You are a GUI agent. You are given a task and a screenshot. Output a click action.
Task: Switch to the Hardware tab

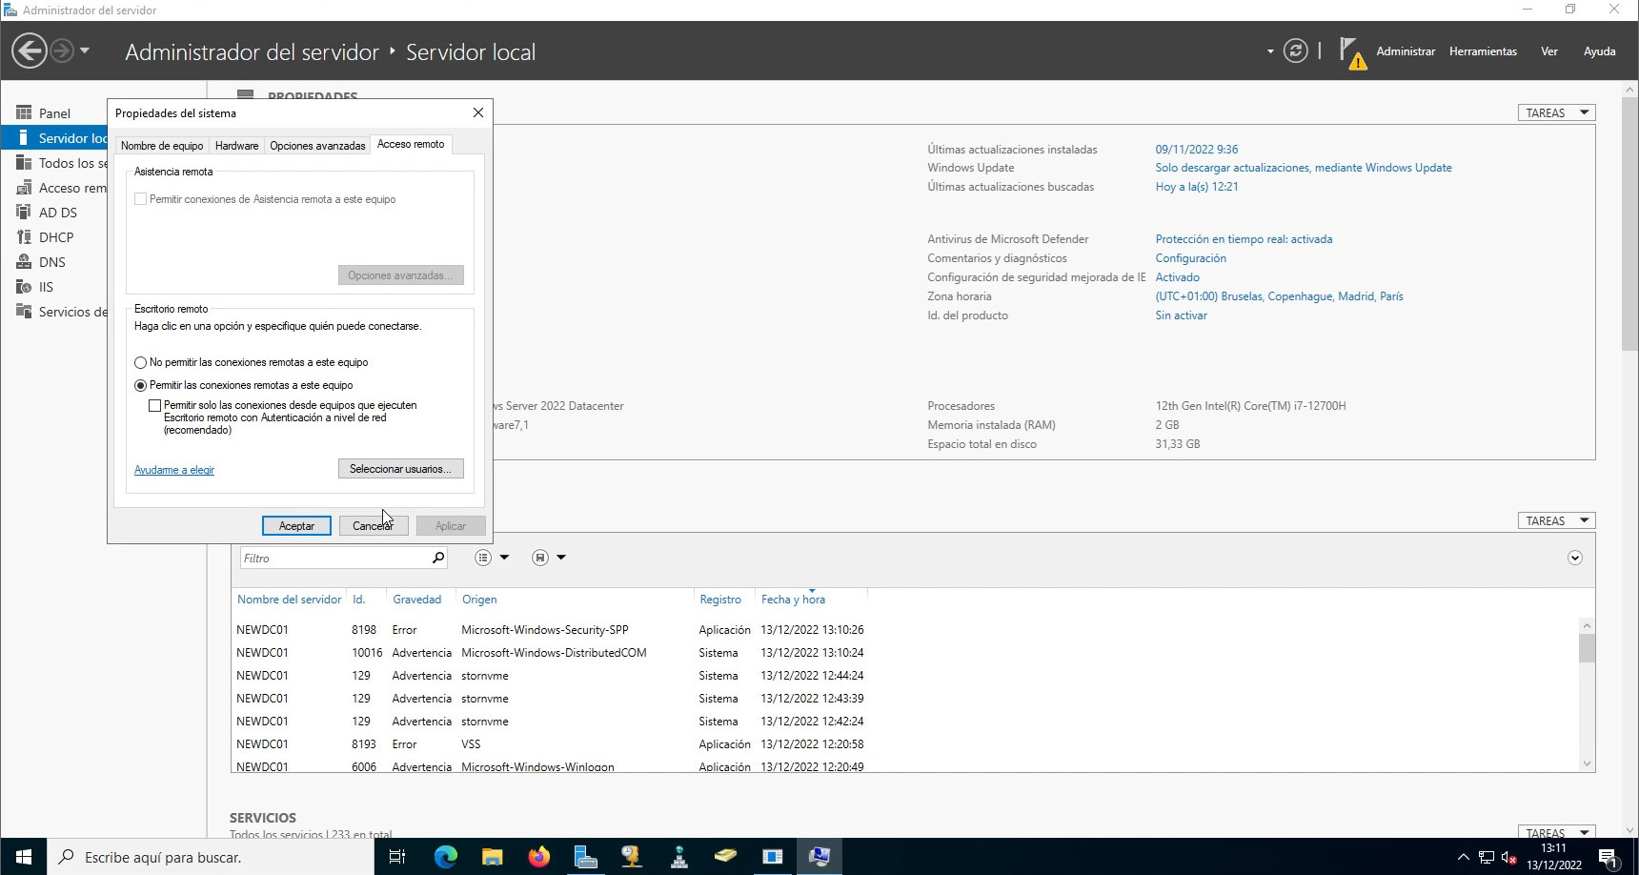236,146
